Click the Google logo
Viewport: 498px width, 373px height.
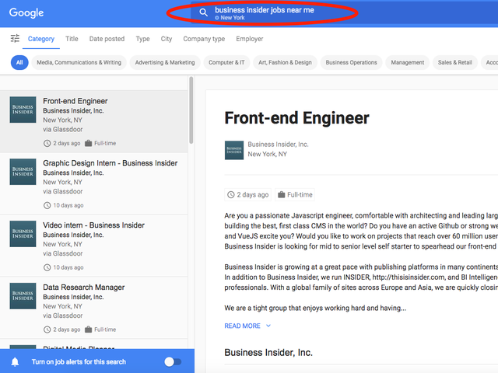click(x=26, y=12)
